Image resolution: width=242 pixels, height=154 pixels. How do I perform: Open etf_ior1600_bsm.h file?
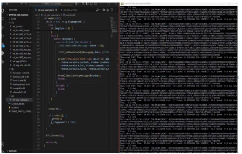tap(20, 30)
